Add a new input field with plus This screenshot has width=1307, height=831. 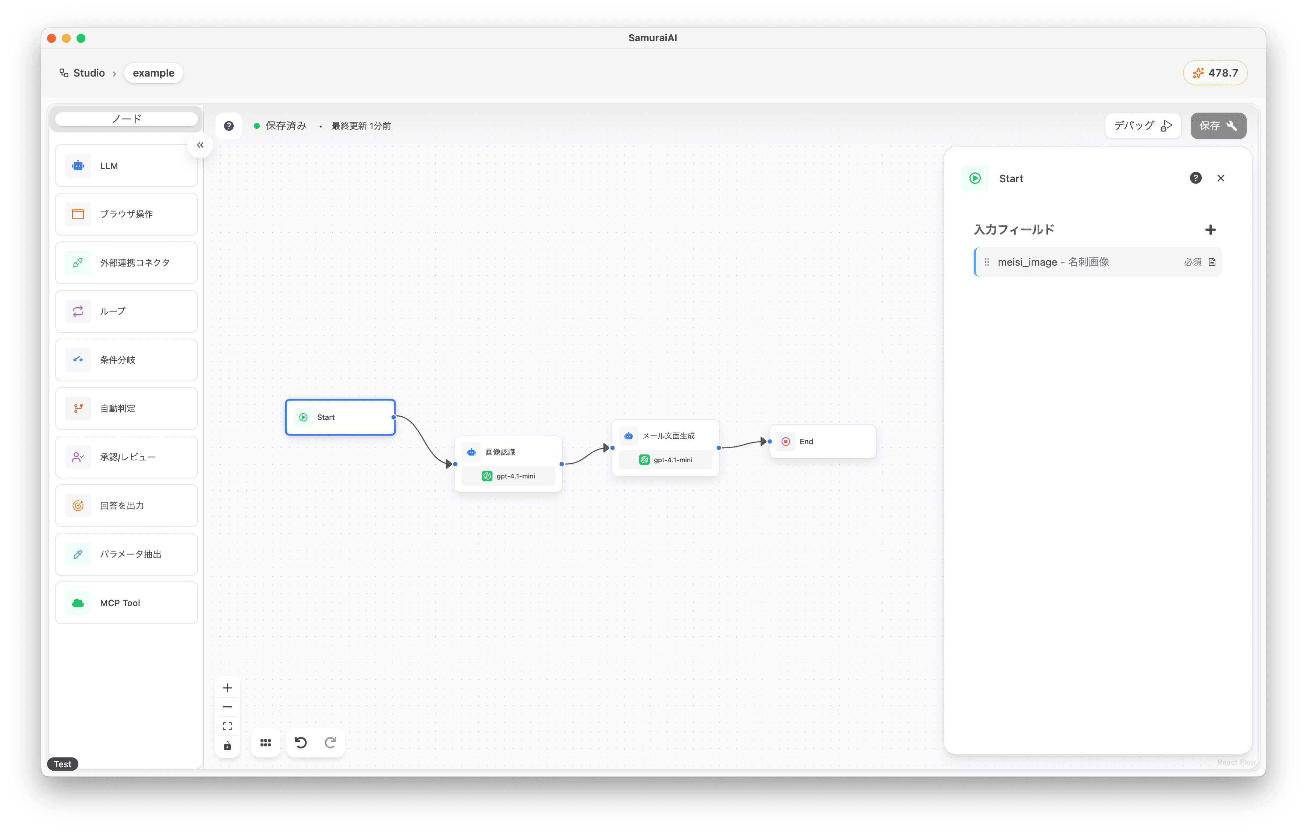(1210, 230)
